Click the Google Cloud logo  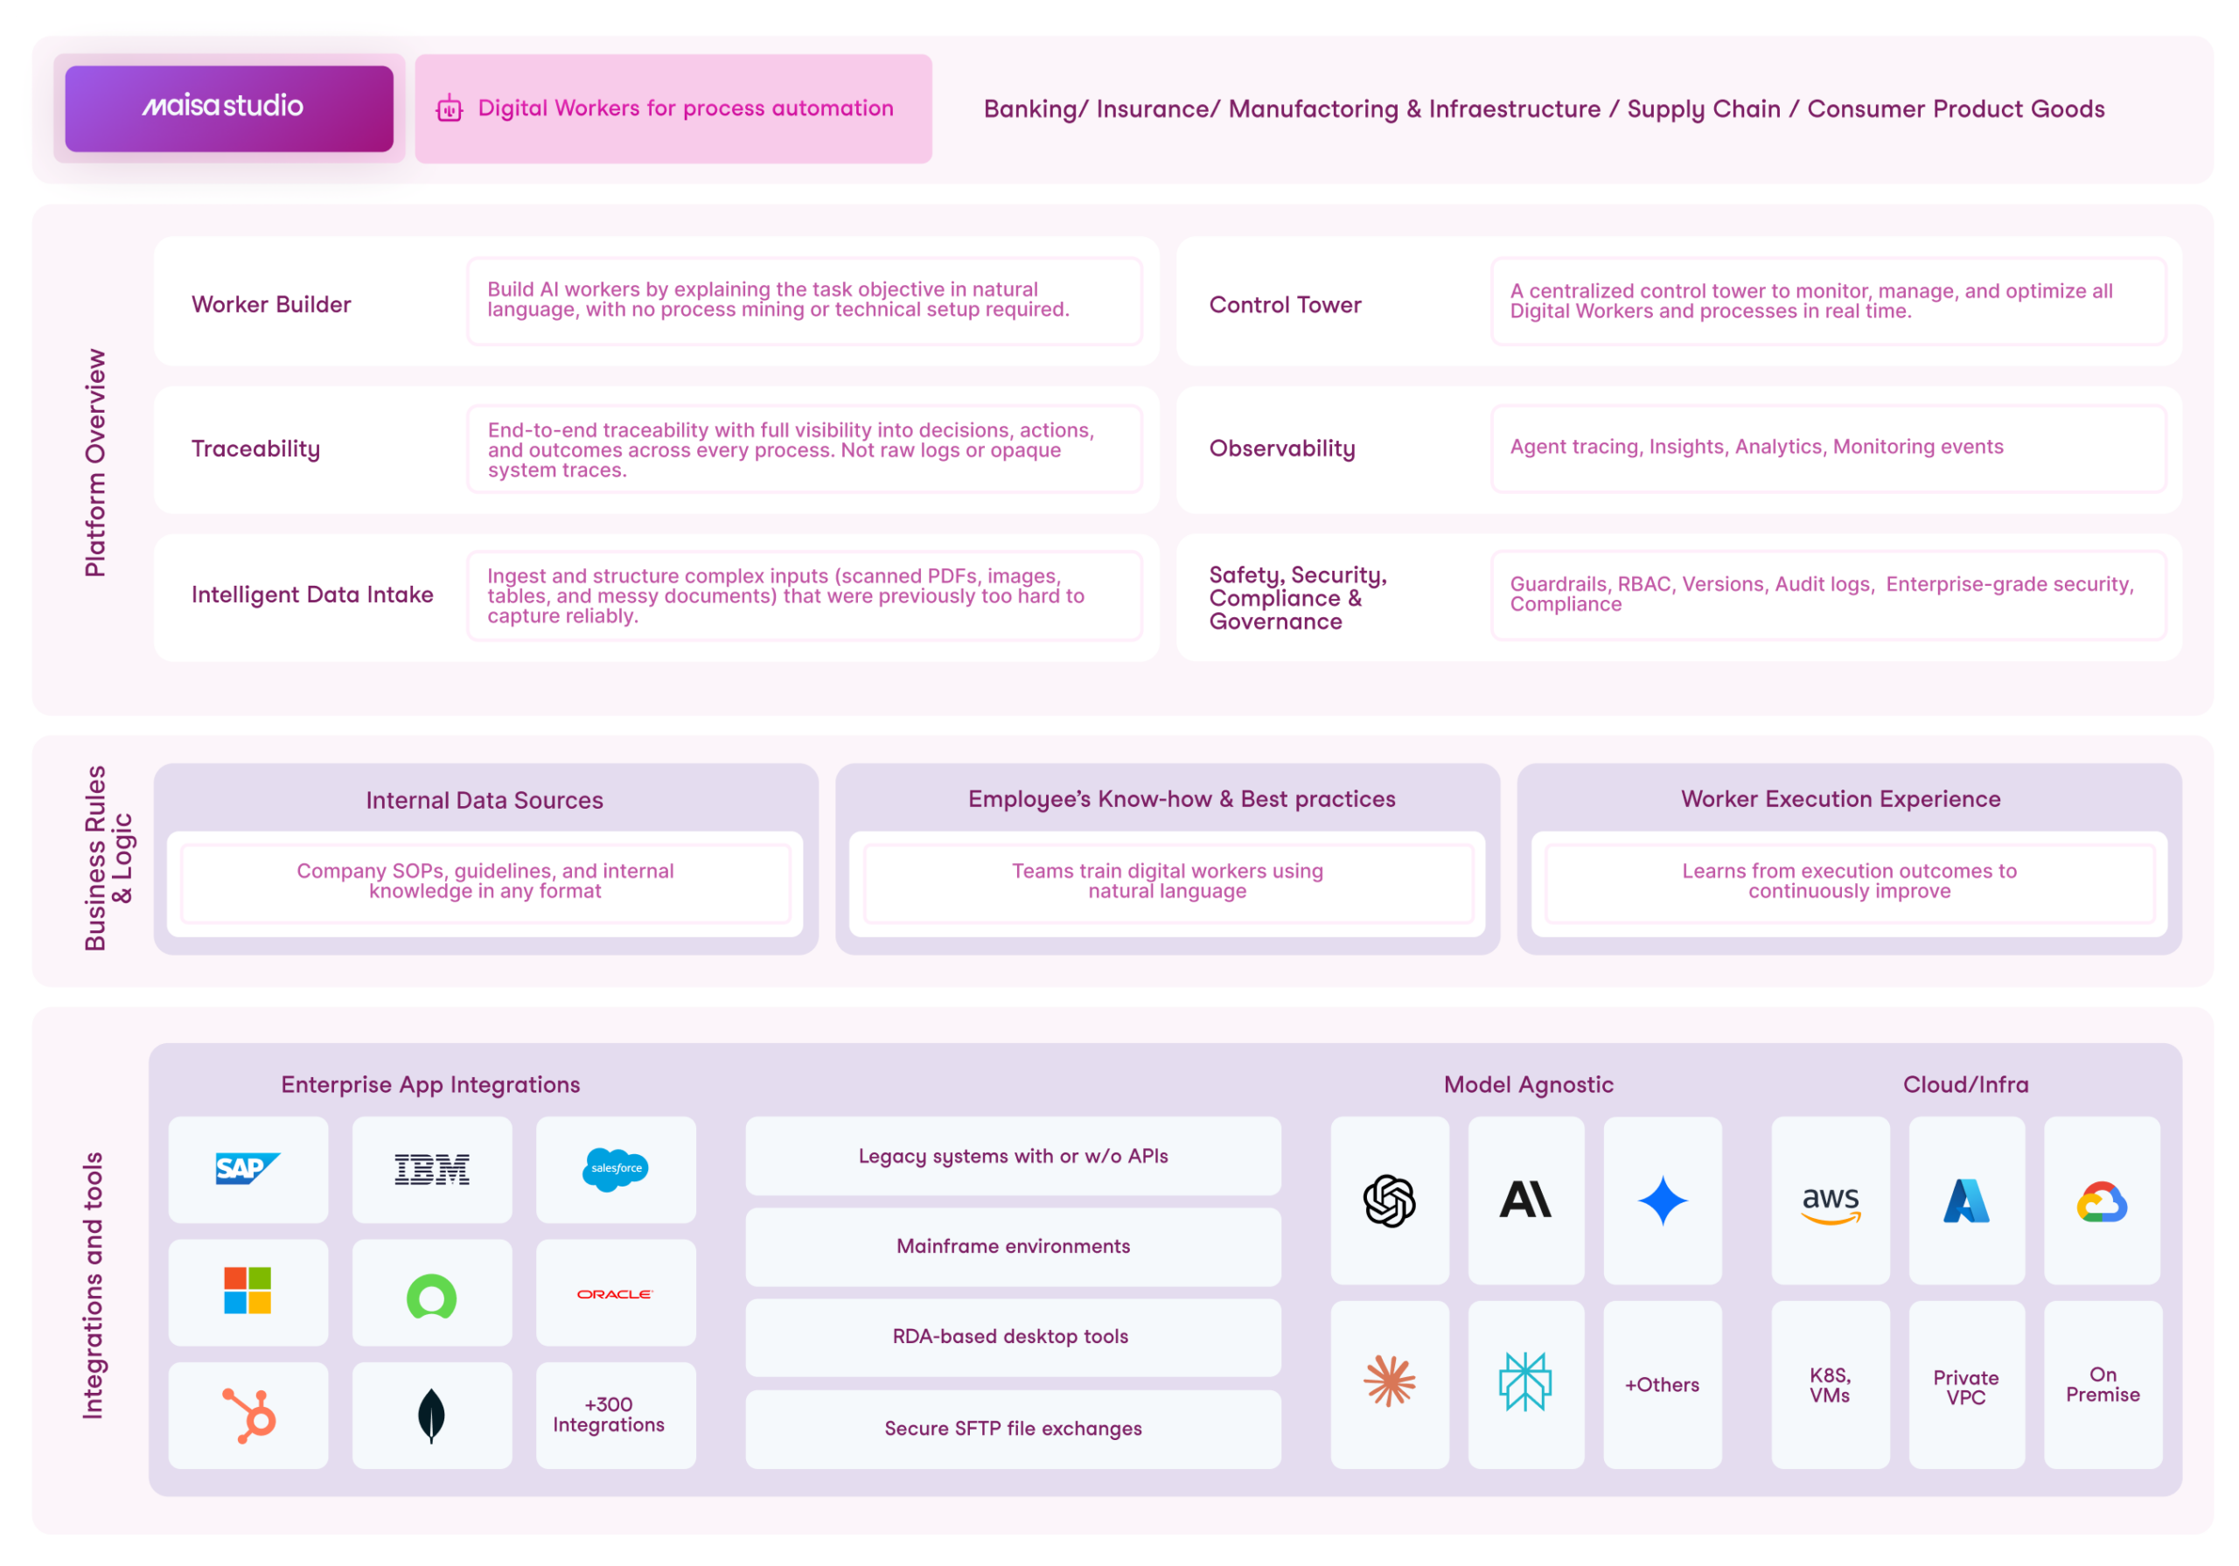tap(2102, 1201)
